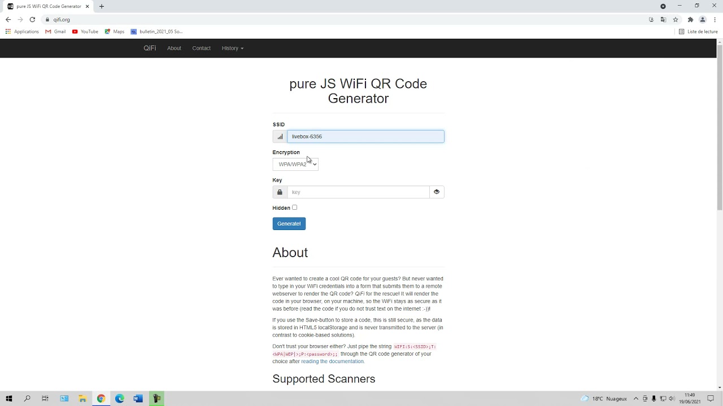723x406 pixels.
Task: Open the clock showing 11:49
Action: point(690,399)
